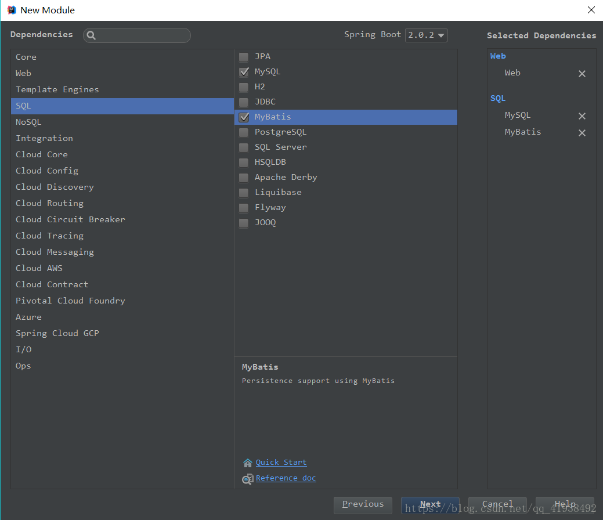Tick the HSQLDB checkbox

pyautogui.click(x=244, y=162)
